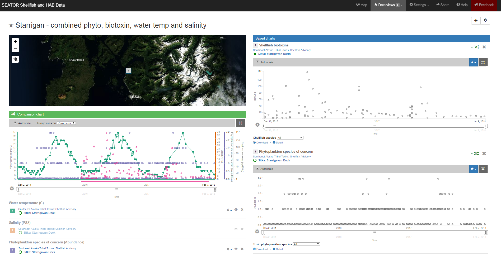This screenshot has width=501, height=255.
Task: Open the Settings menu in navbar
Action: point(419,5)
